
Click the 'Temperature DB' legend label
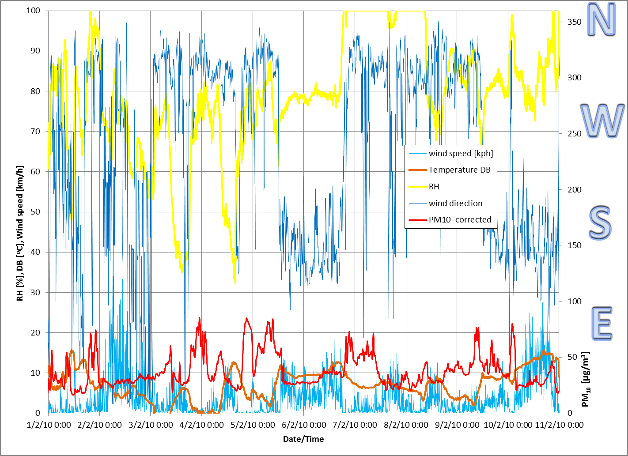pyautogui.click(x=459, y=170)
